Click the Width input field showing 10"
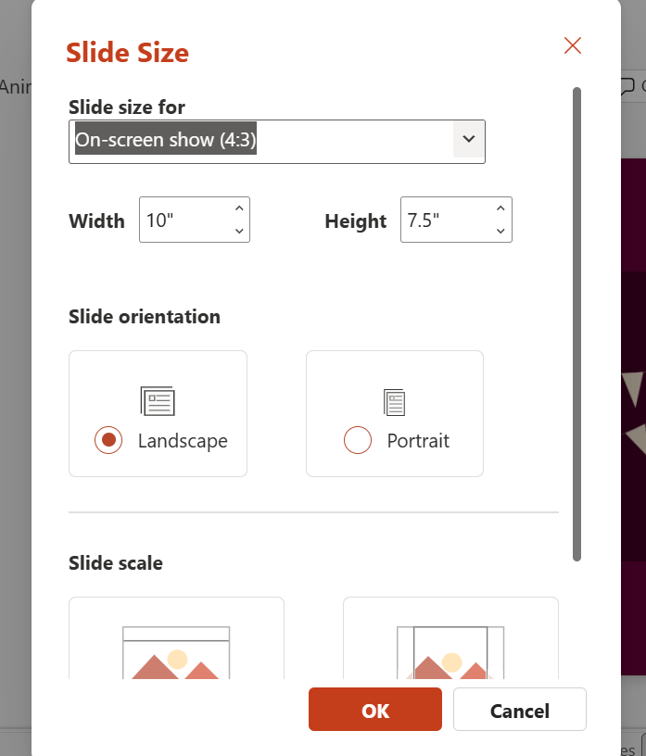646x756 pixels. click(195, 220)
